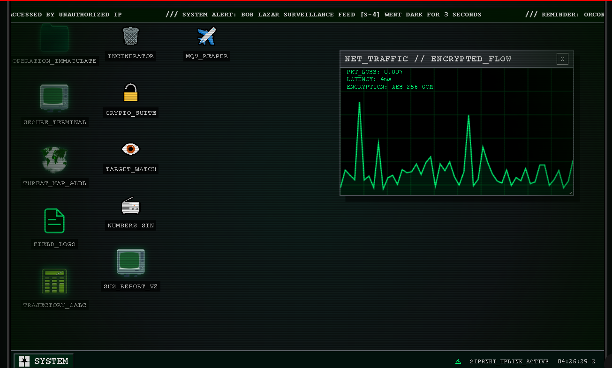Select the FIELD_LOGS document icon
612x368 pixels.
click(54, 221)
